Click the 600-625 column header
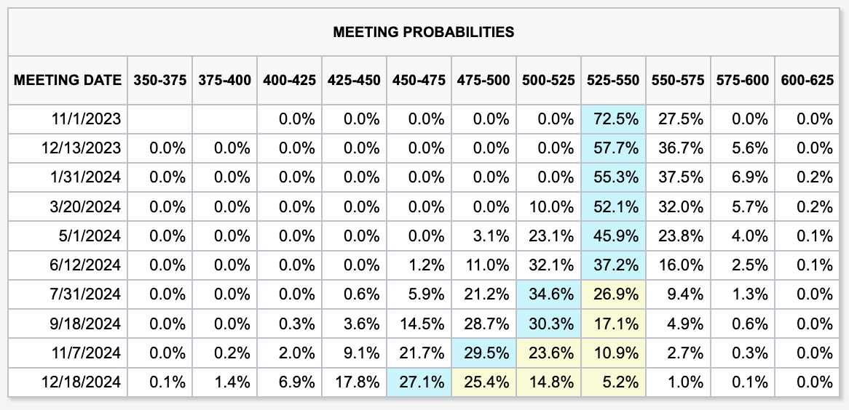The image size is (849, 410). click(x=805, y=80)
